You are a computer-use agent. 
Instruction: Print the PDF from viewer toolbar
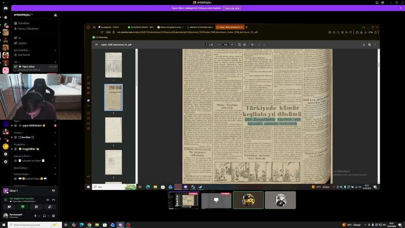click(369, 45)
